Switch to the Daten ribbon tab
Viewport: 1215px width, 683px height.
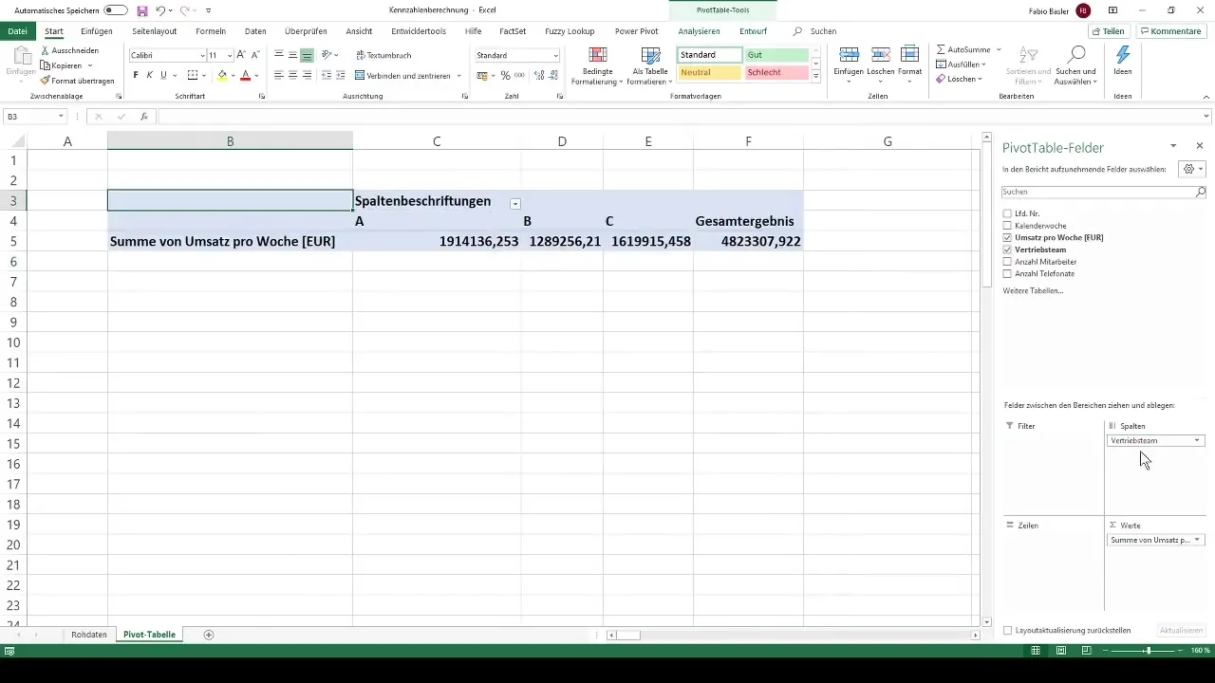255,31
